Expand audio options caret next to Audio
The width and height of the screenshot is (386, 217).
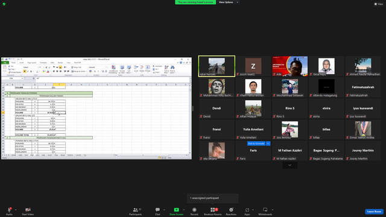pos(16,210)
